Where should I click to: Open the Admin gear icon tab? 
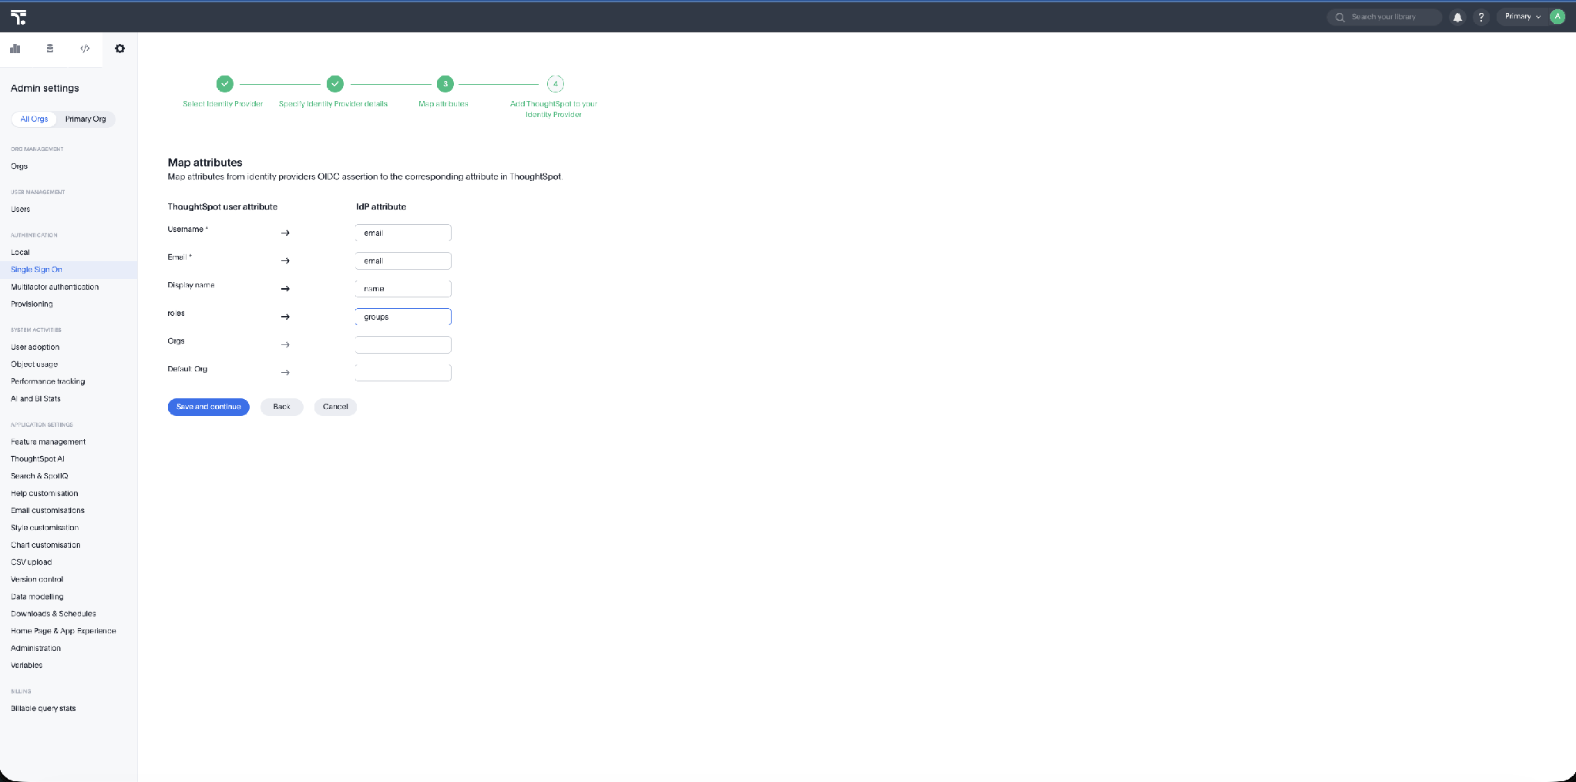point(119,49)
